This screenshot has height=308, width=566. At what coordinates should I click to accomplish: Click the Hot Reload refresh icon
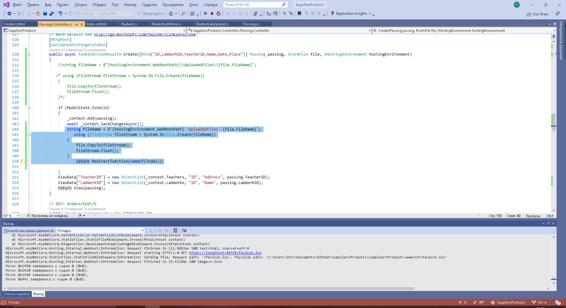click(x=171, y=14)
